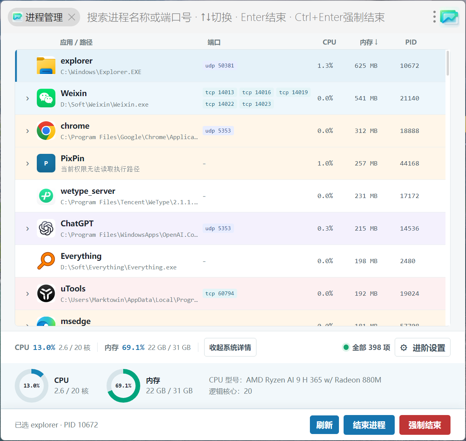Click the 1.3% CPU value of explorer
Viewport: 466px width, 441px height.
click(x=325, y=65)
